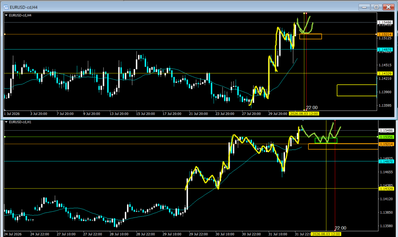
Task: Expand the triangle beside EURUSD-cd,H4 chart label
Action: coord(6,15)
